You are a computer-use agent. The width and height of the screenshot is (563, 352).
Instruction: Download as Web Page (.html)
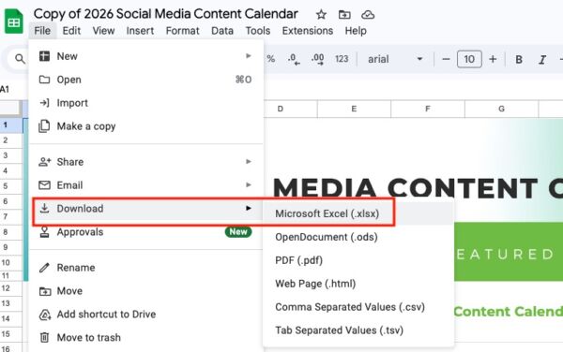pos(358,284)
